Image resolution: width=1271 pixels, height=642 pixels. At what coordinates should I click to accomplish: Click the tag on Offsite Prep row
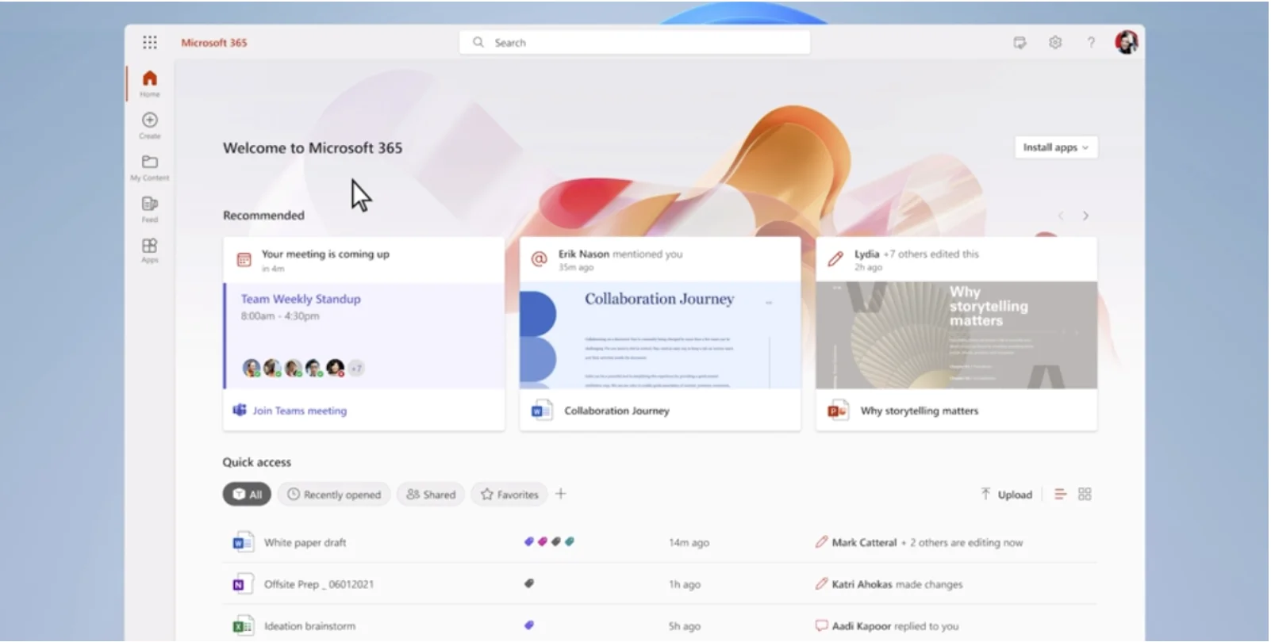529,583
